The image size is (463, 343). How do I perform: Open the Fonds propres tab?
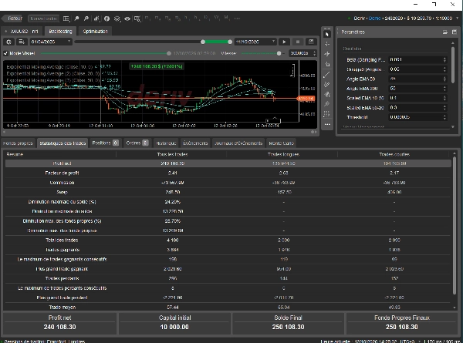(x=18, y=143)
